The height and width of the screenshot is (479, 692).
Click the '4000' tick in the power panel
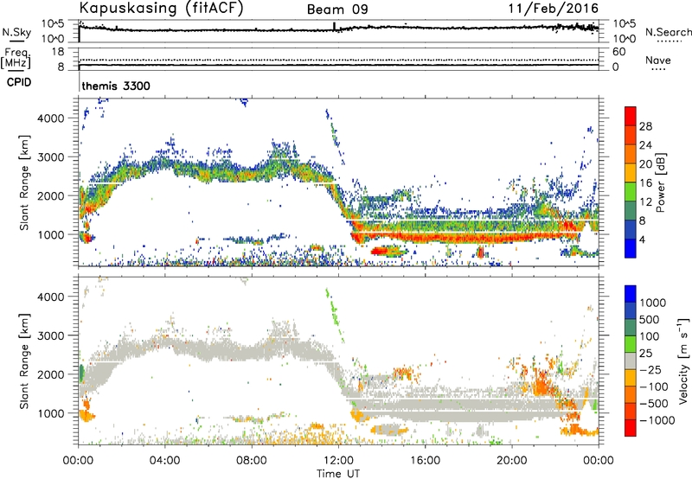point(50,118)
